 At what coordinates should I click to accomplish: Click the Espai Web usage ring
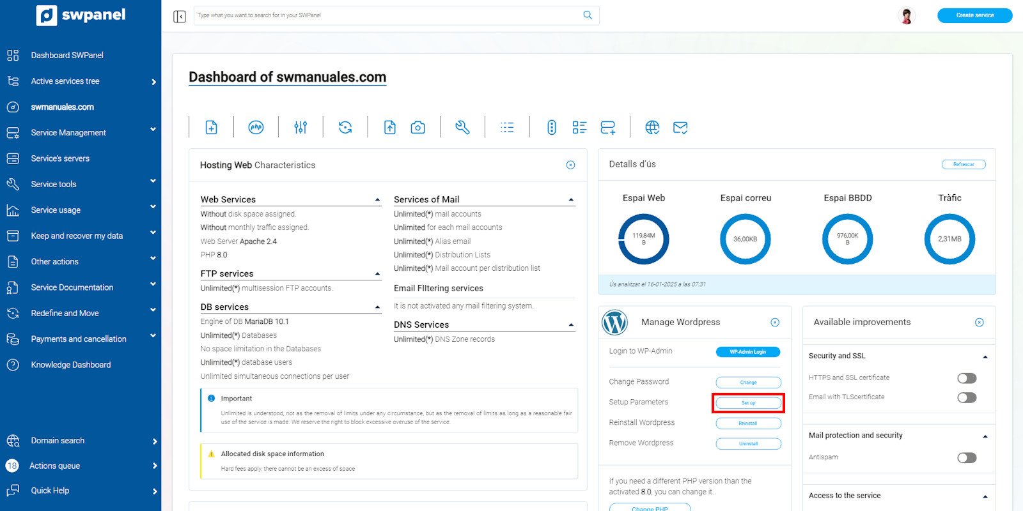644,239
